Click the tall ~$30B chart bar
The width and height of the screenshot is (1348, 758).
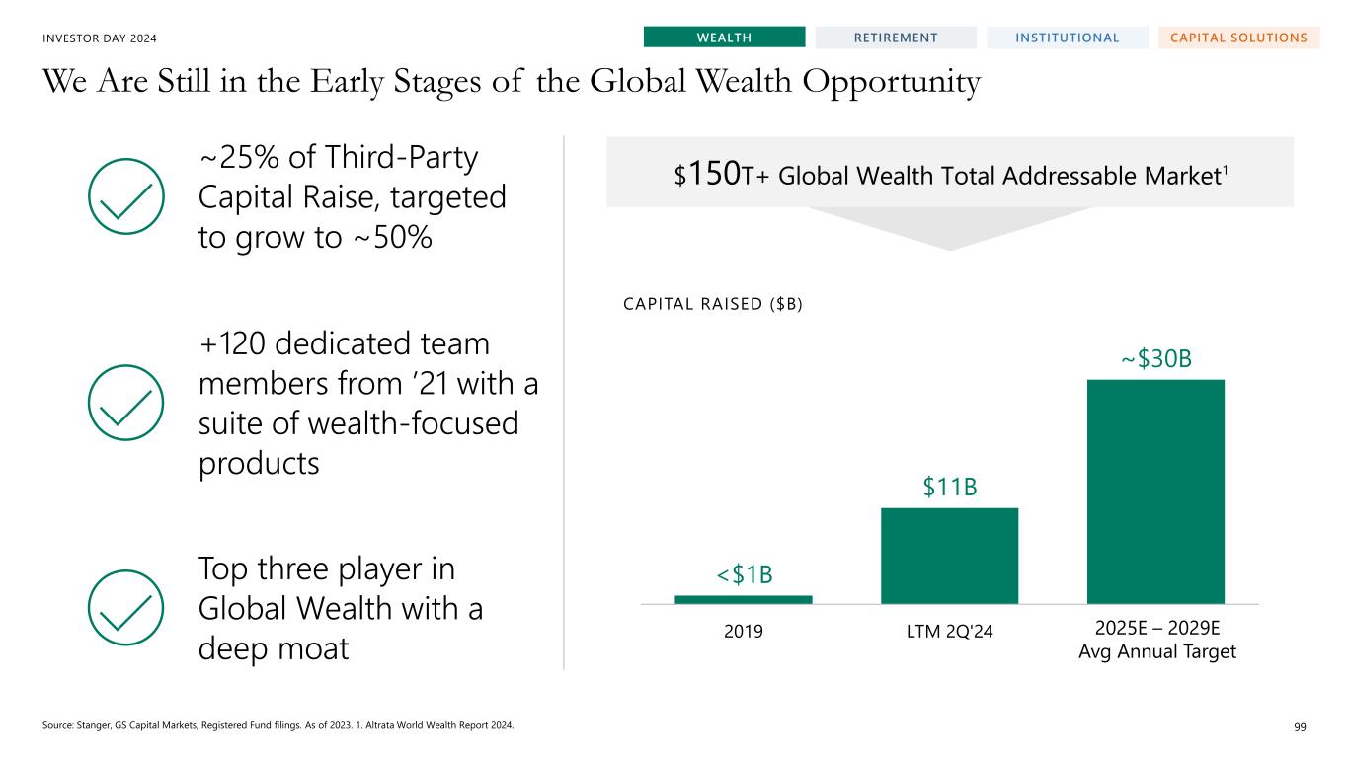(1155, 491)
